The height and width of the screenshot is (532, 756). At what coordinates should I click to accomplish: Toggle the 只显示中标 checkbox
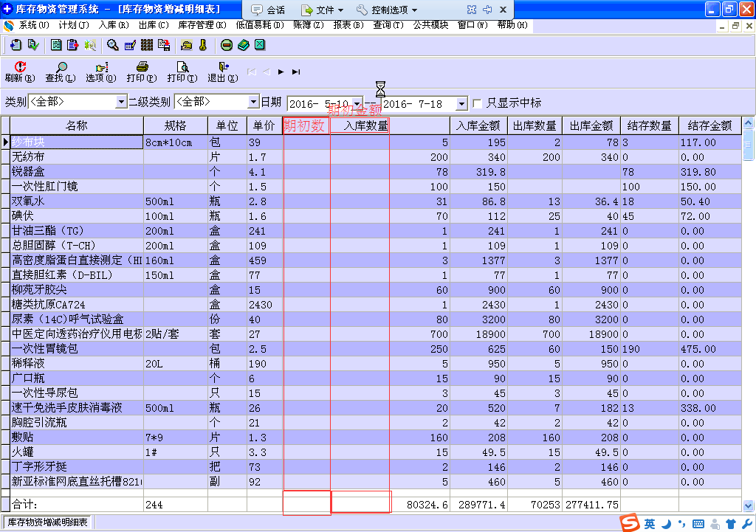[x=478, y=103]
